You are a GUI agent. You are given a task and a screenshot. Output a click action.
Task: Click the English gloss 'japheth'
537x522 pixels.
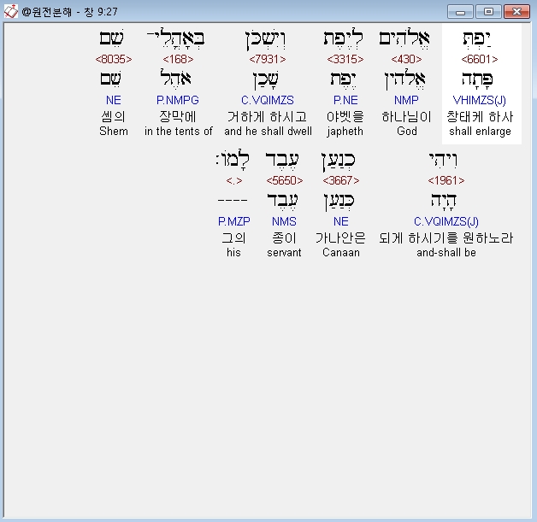coord(345,132)
